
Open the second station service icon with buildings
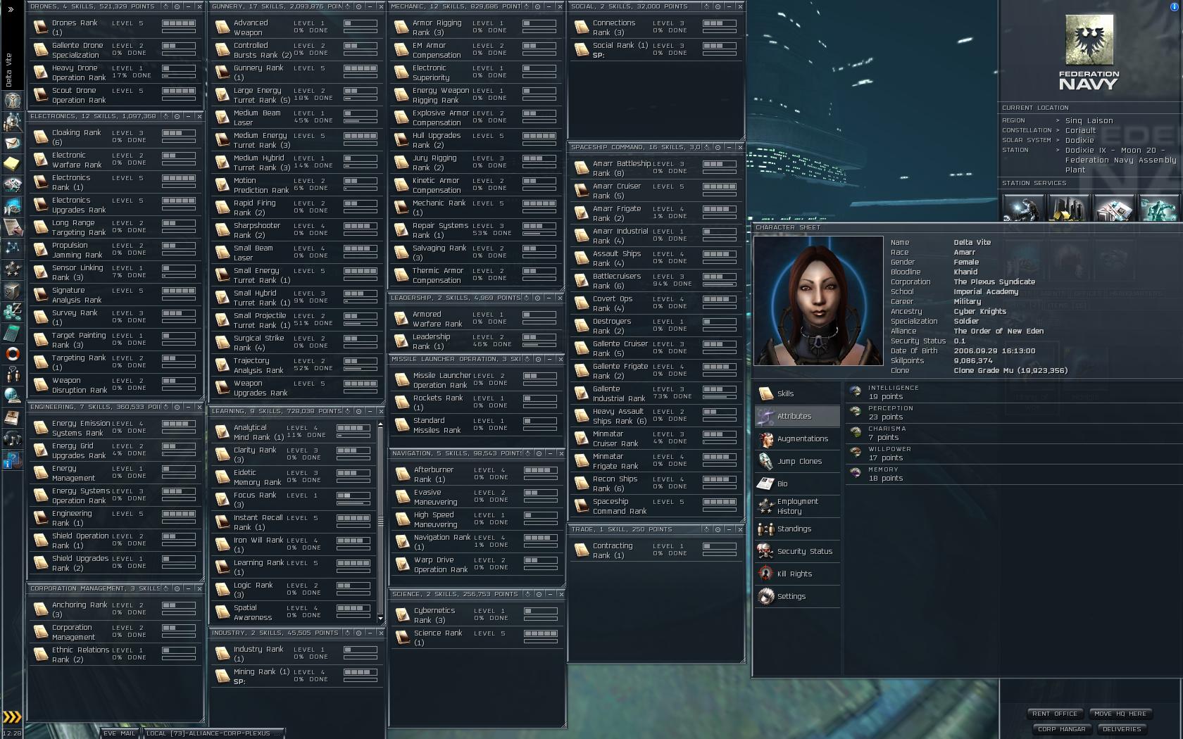1068,208
